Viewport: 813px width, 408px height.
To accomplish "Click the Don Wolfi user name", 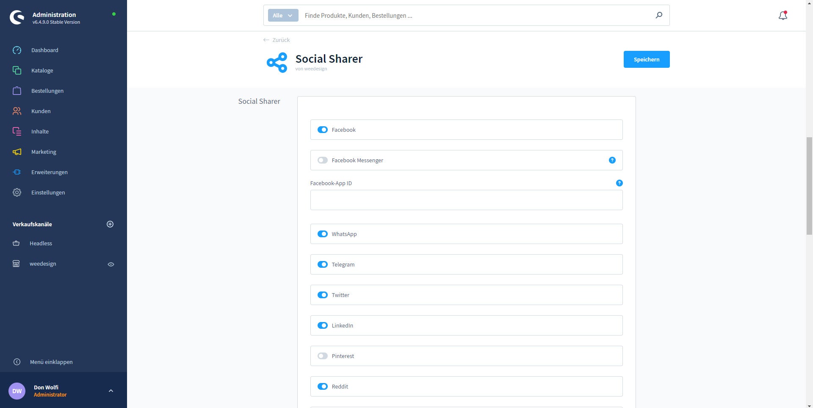I will point(46,387).
